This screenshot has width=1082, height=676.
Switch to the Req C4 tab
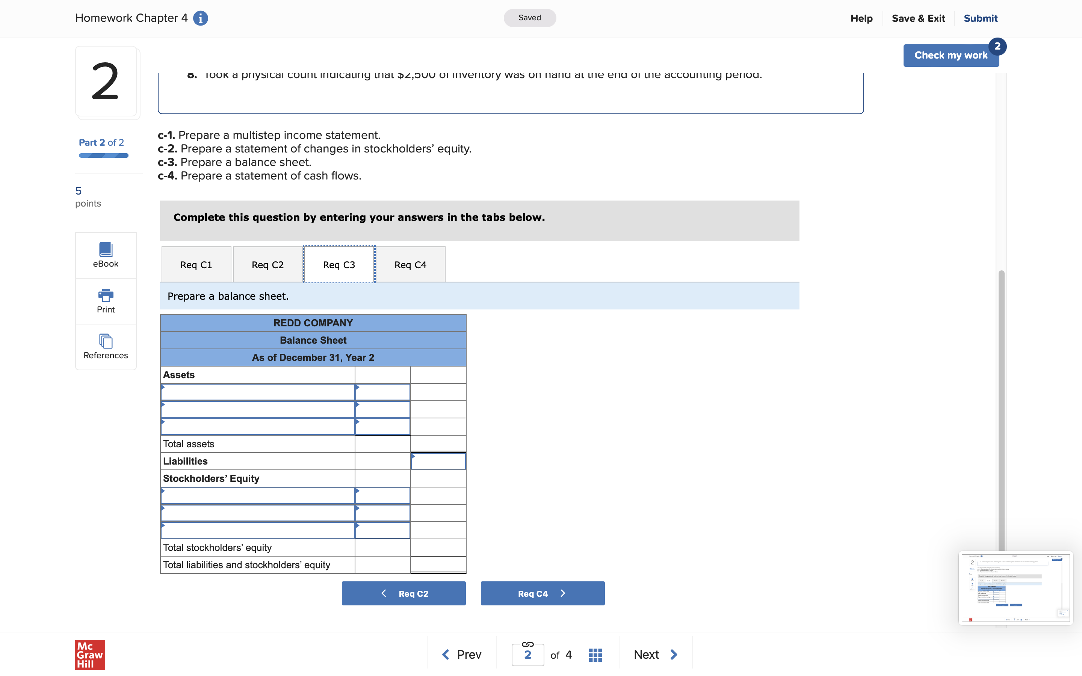410,265
